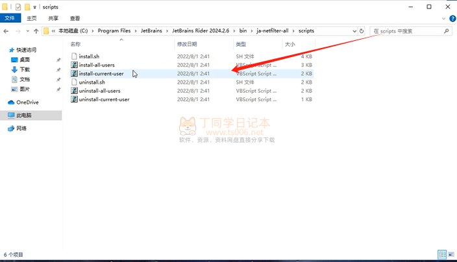Click the install.sh file name

(89, 56)
